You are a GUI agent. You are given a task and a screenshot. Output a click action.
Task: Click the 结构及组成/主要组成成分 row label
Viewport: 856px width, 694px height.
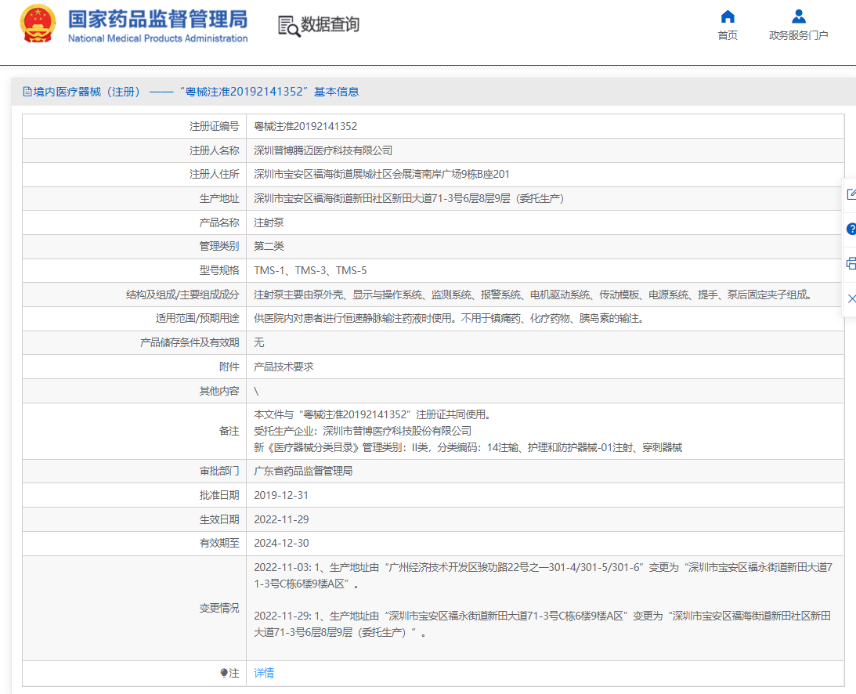click(x=182, y=295)
